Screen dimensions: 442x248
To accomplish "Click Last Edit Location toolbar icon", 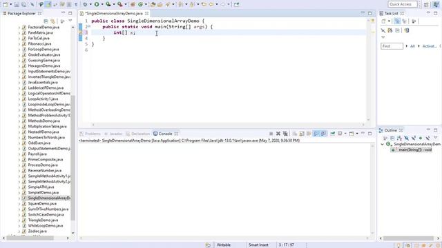I will pyautogui.click(x=204, y=4).
